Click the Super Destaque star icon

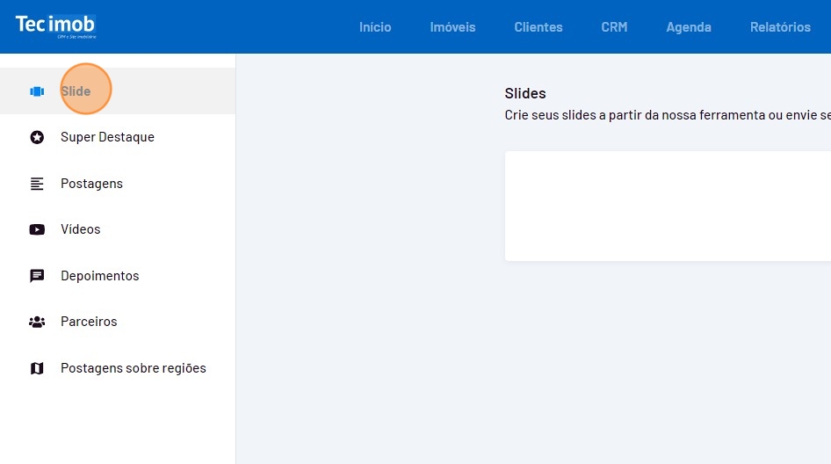[37, 137]
